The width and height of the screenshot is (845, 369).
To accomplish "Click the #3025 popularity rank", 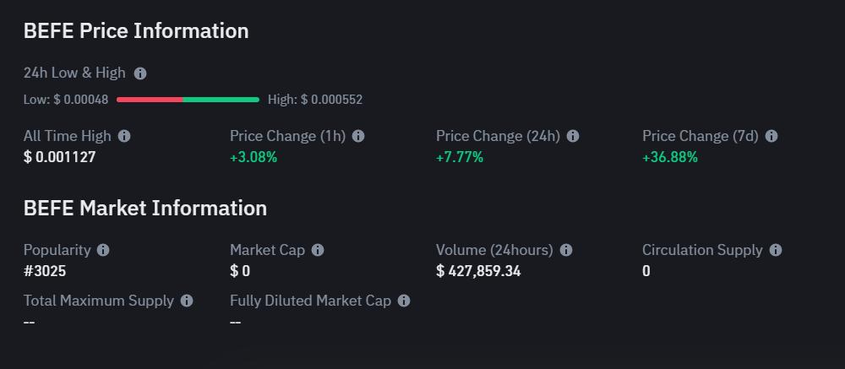I will coord(45,271).
